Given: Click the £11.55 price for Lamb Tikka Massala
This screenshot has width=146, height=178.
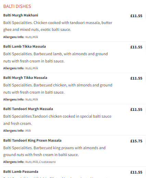Looking at the screenshot, I should point(136,47).
